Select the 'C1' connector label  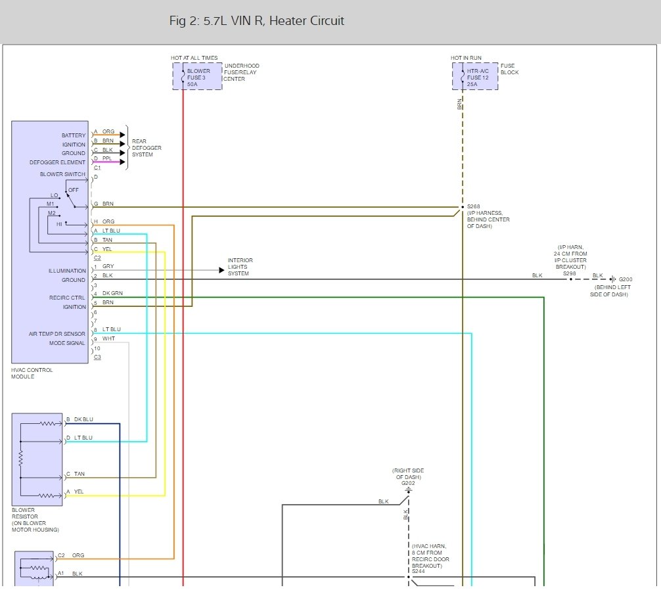click(x=97, y=168)
